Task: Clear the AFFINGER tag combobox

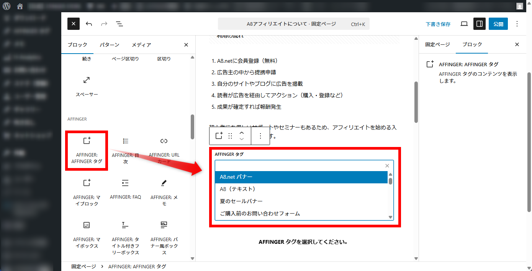Action: coord(387,166)
